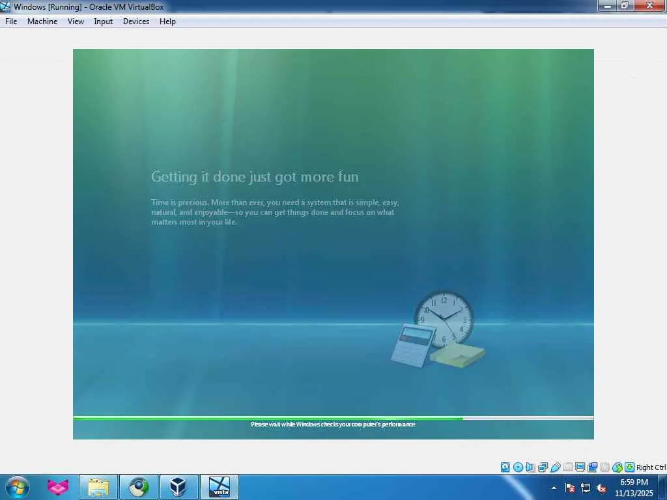Open the Action Center flag icon
Viewport: 667px width, 500px height.
click(570, 488)
